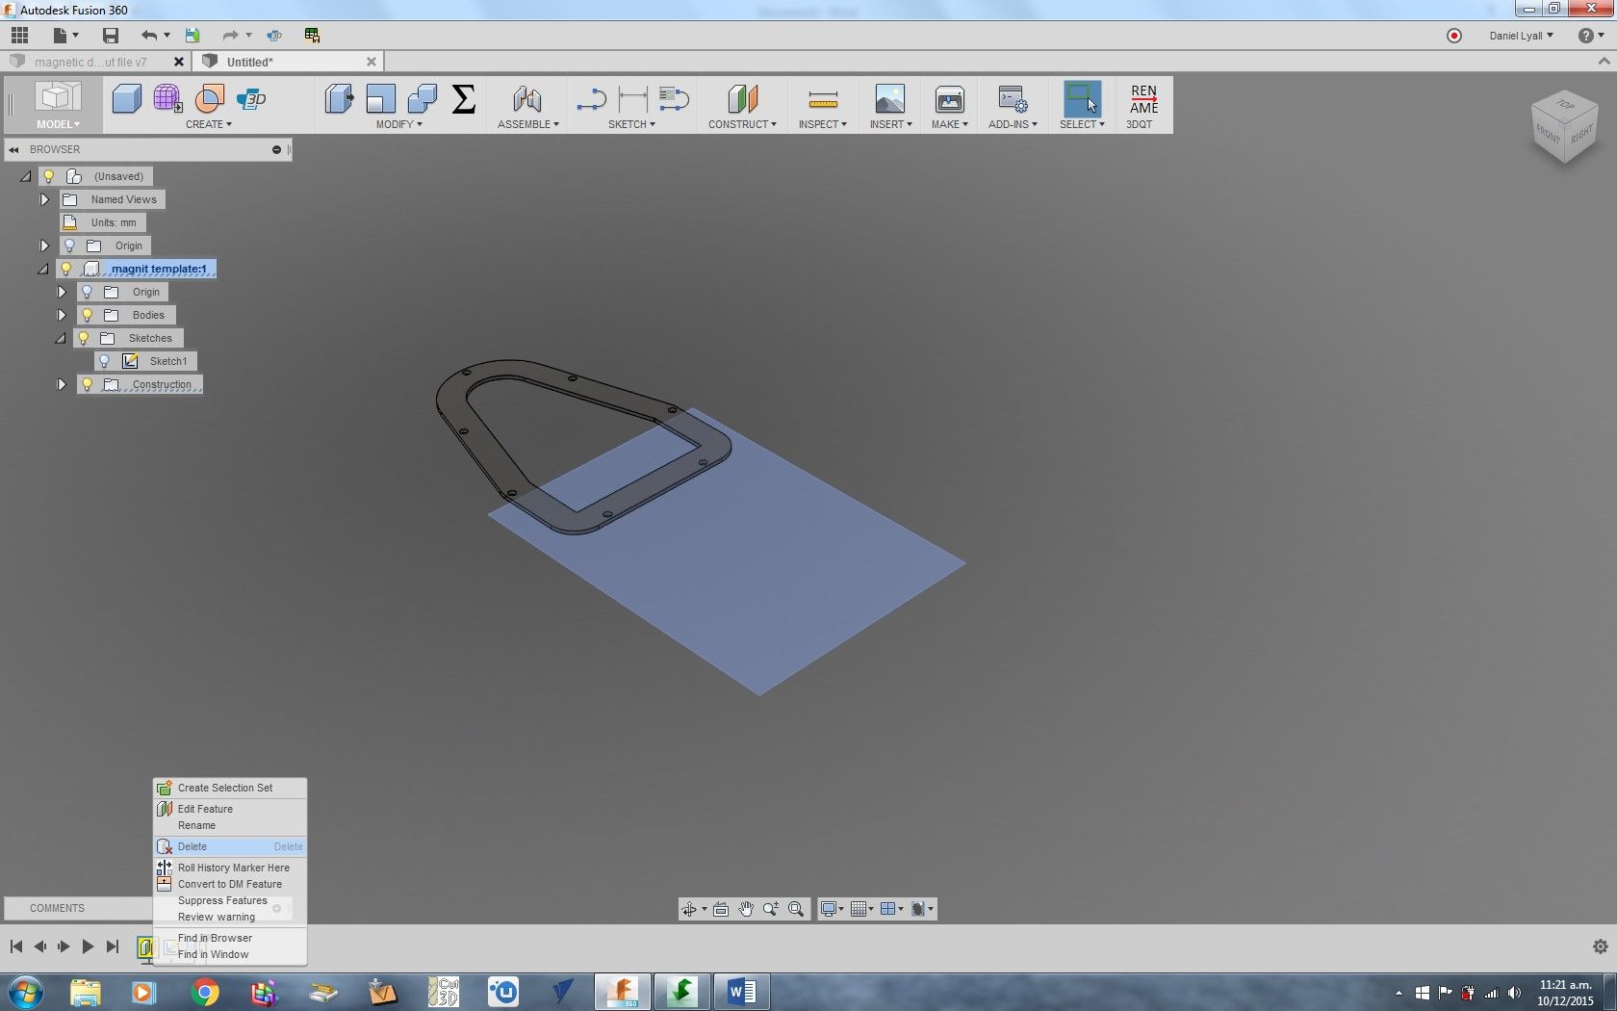Image resolution: width=1617 pixels, height=1011 pixels.
Task: Choose Delete in the context menu
Action: click(x=230, y=846)
